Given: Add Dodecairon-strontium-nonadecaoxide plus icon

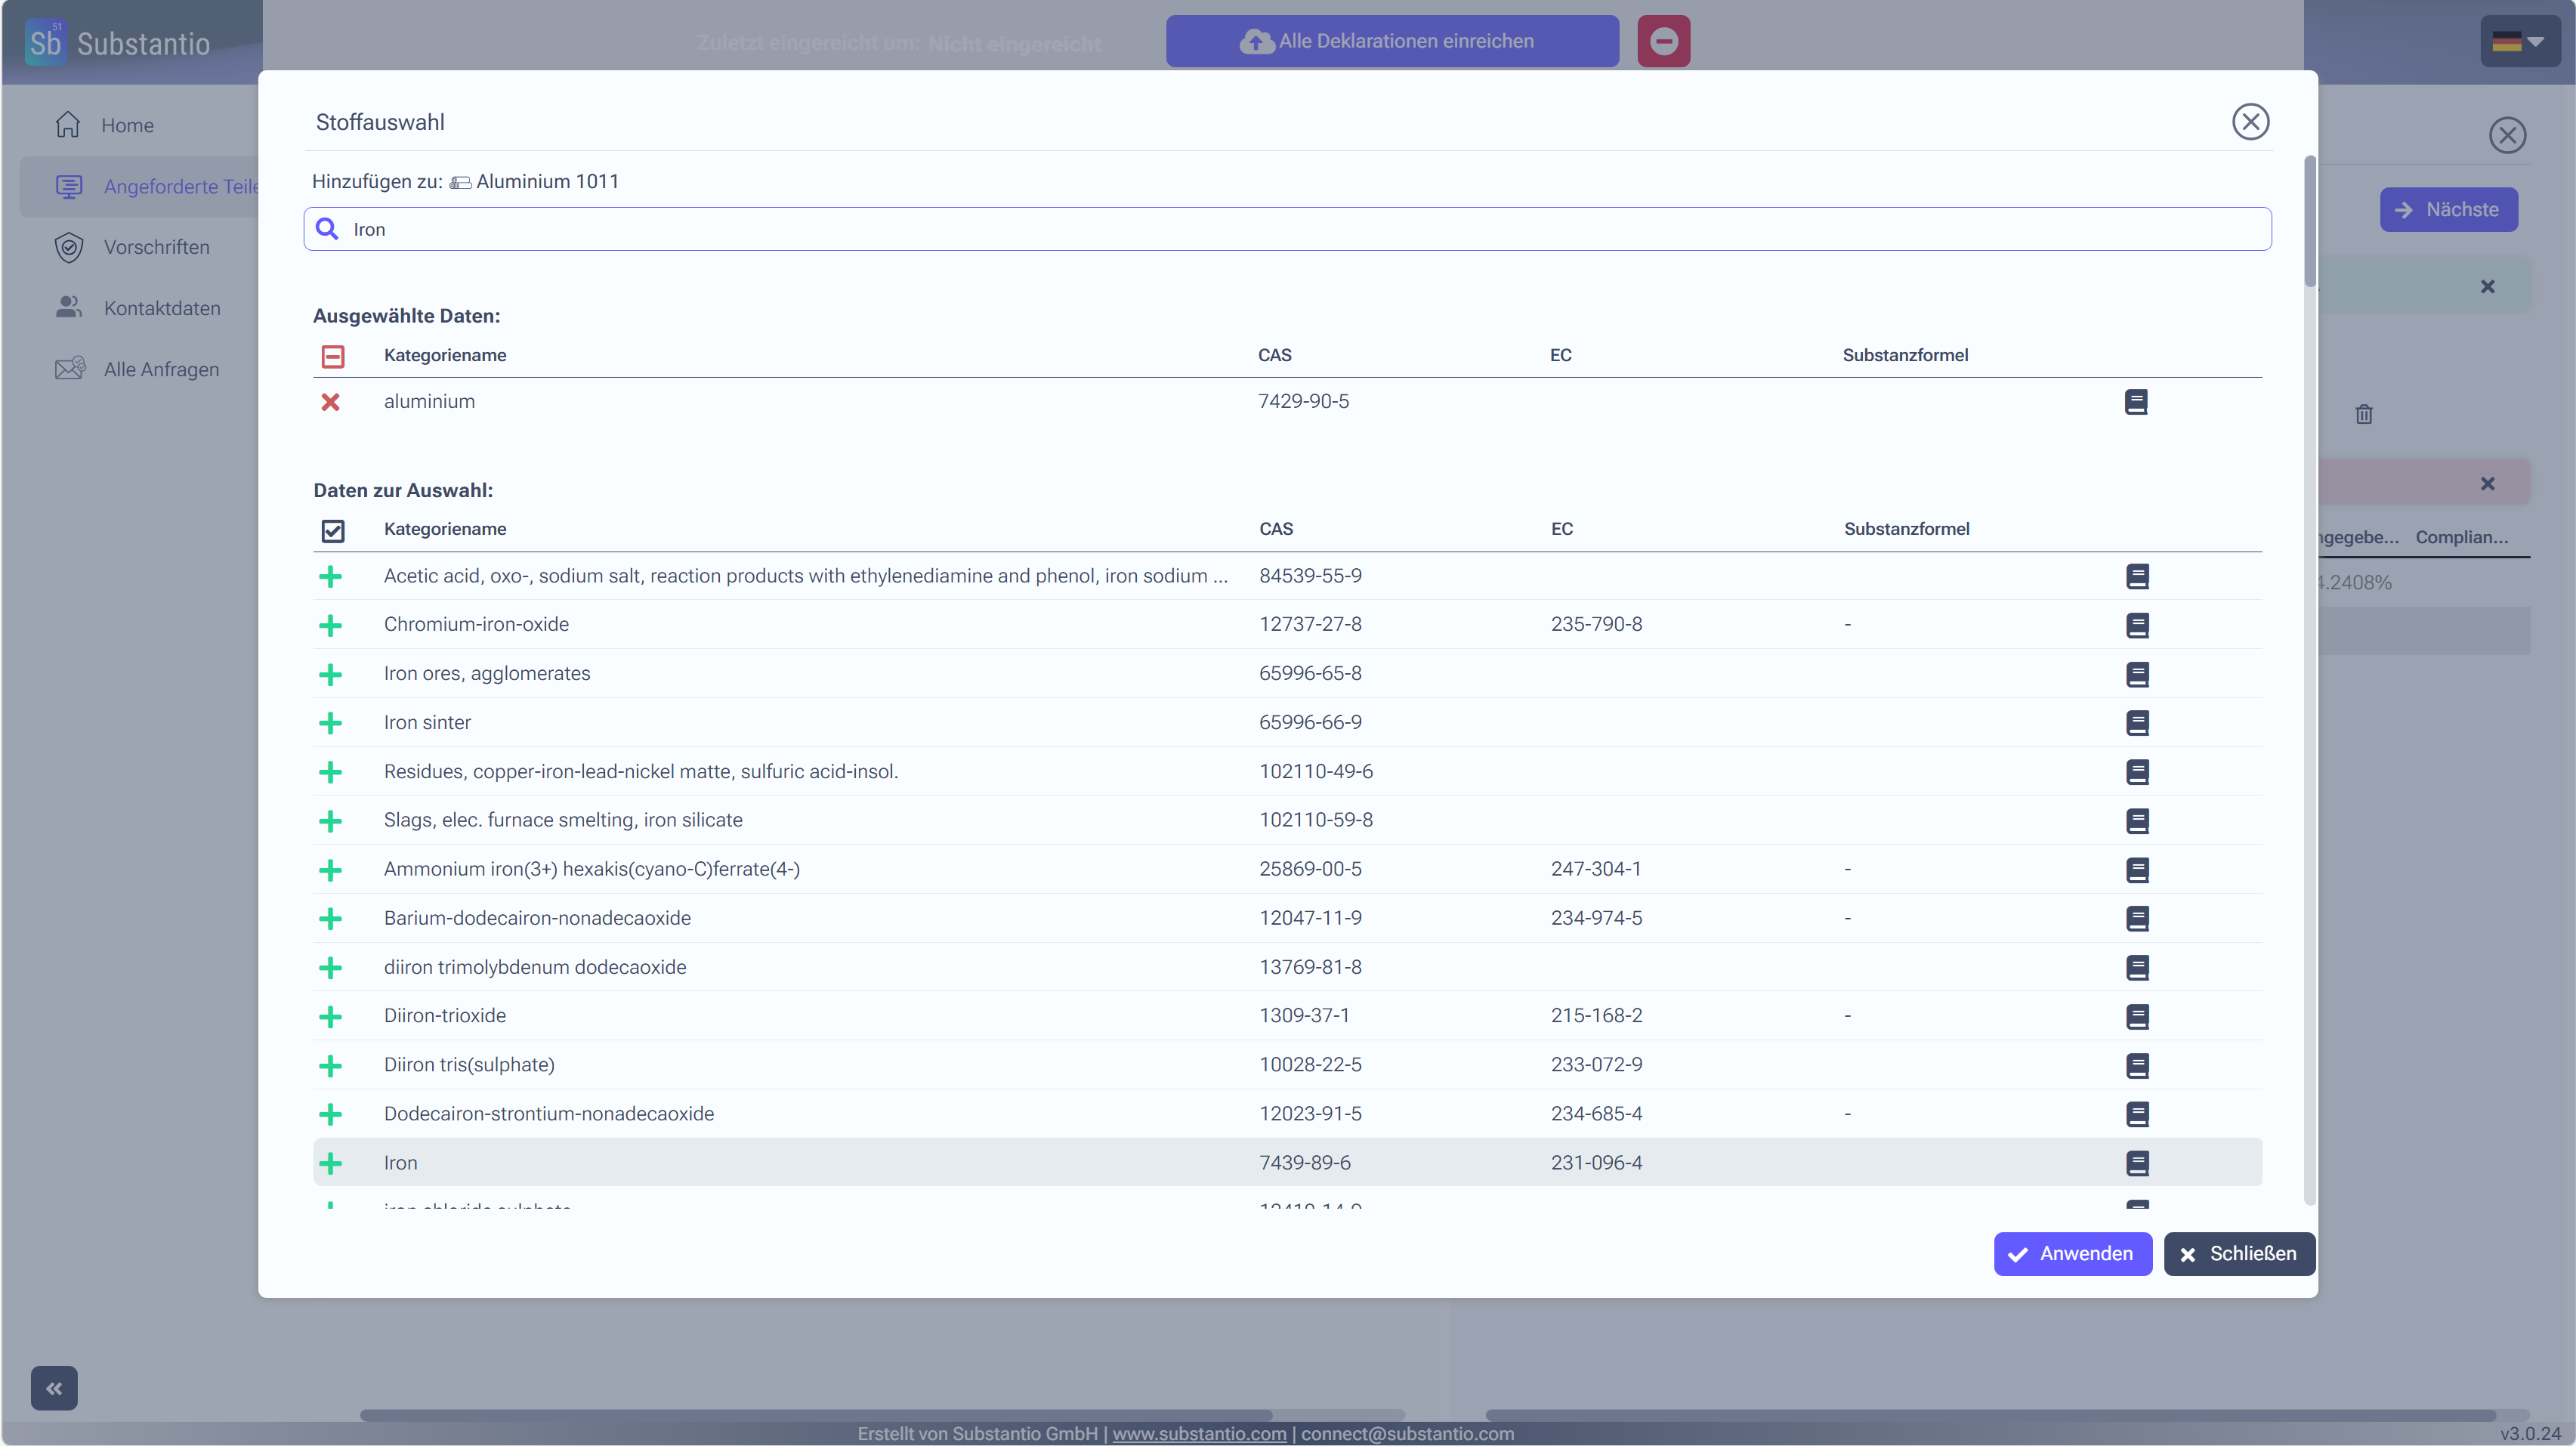Looking at the screenshot, I should coord(330,1114).
